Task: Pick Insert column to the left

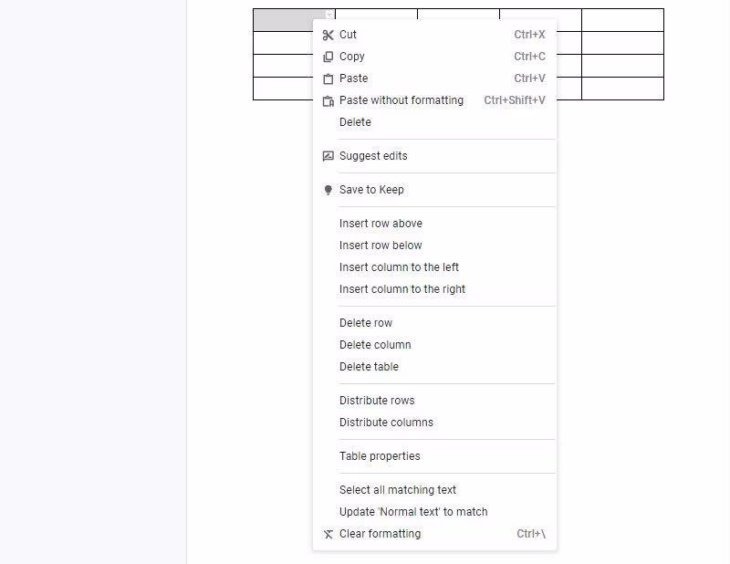Action: 399,267
